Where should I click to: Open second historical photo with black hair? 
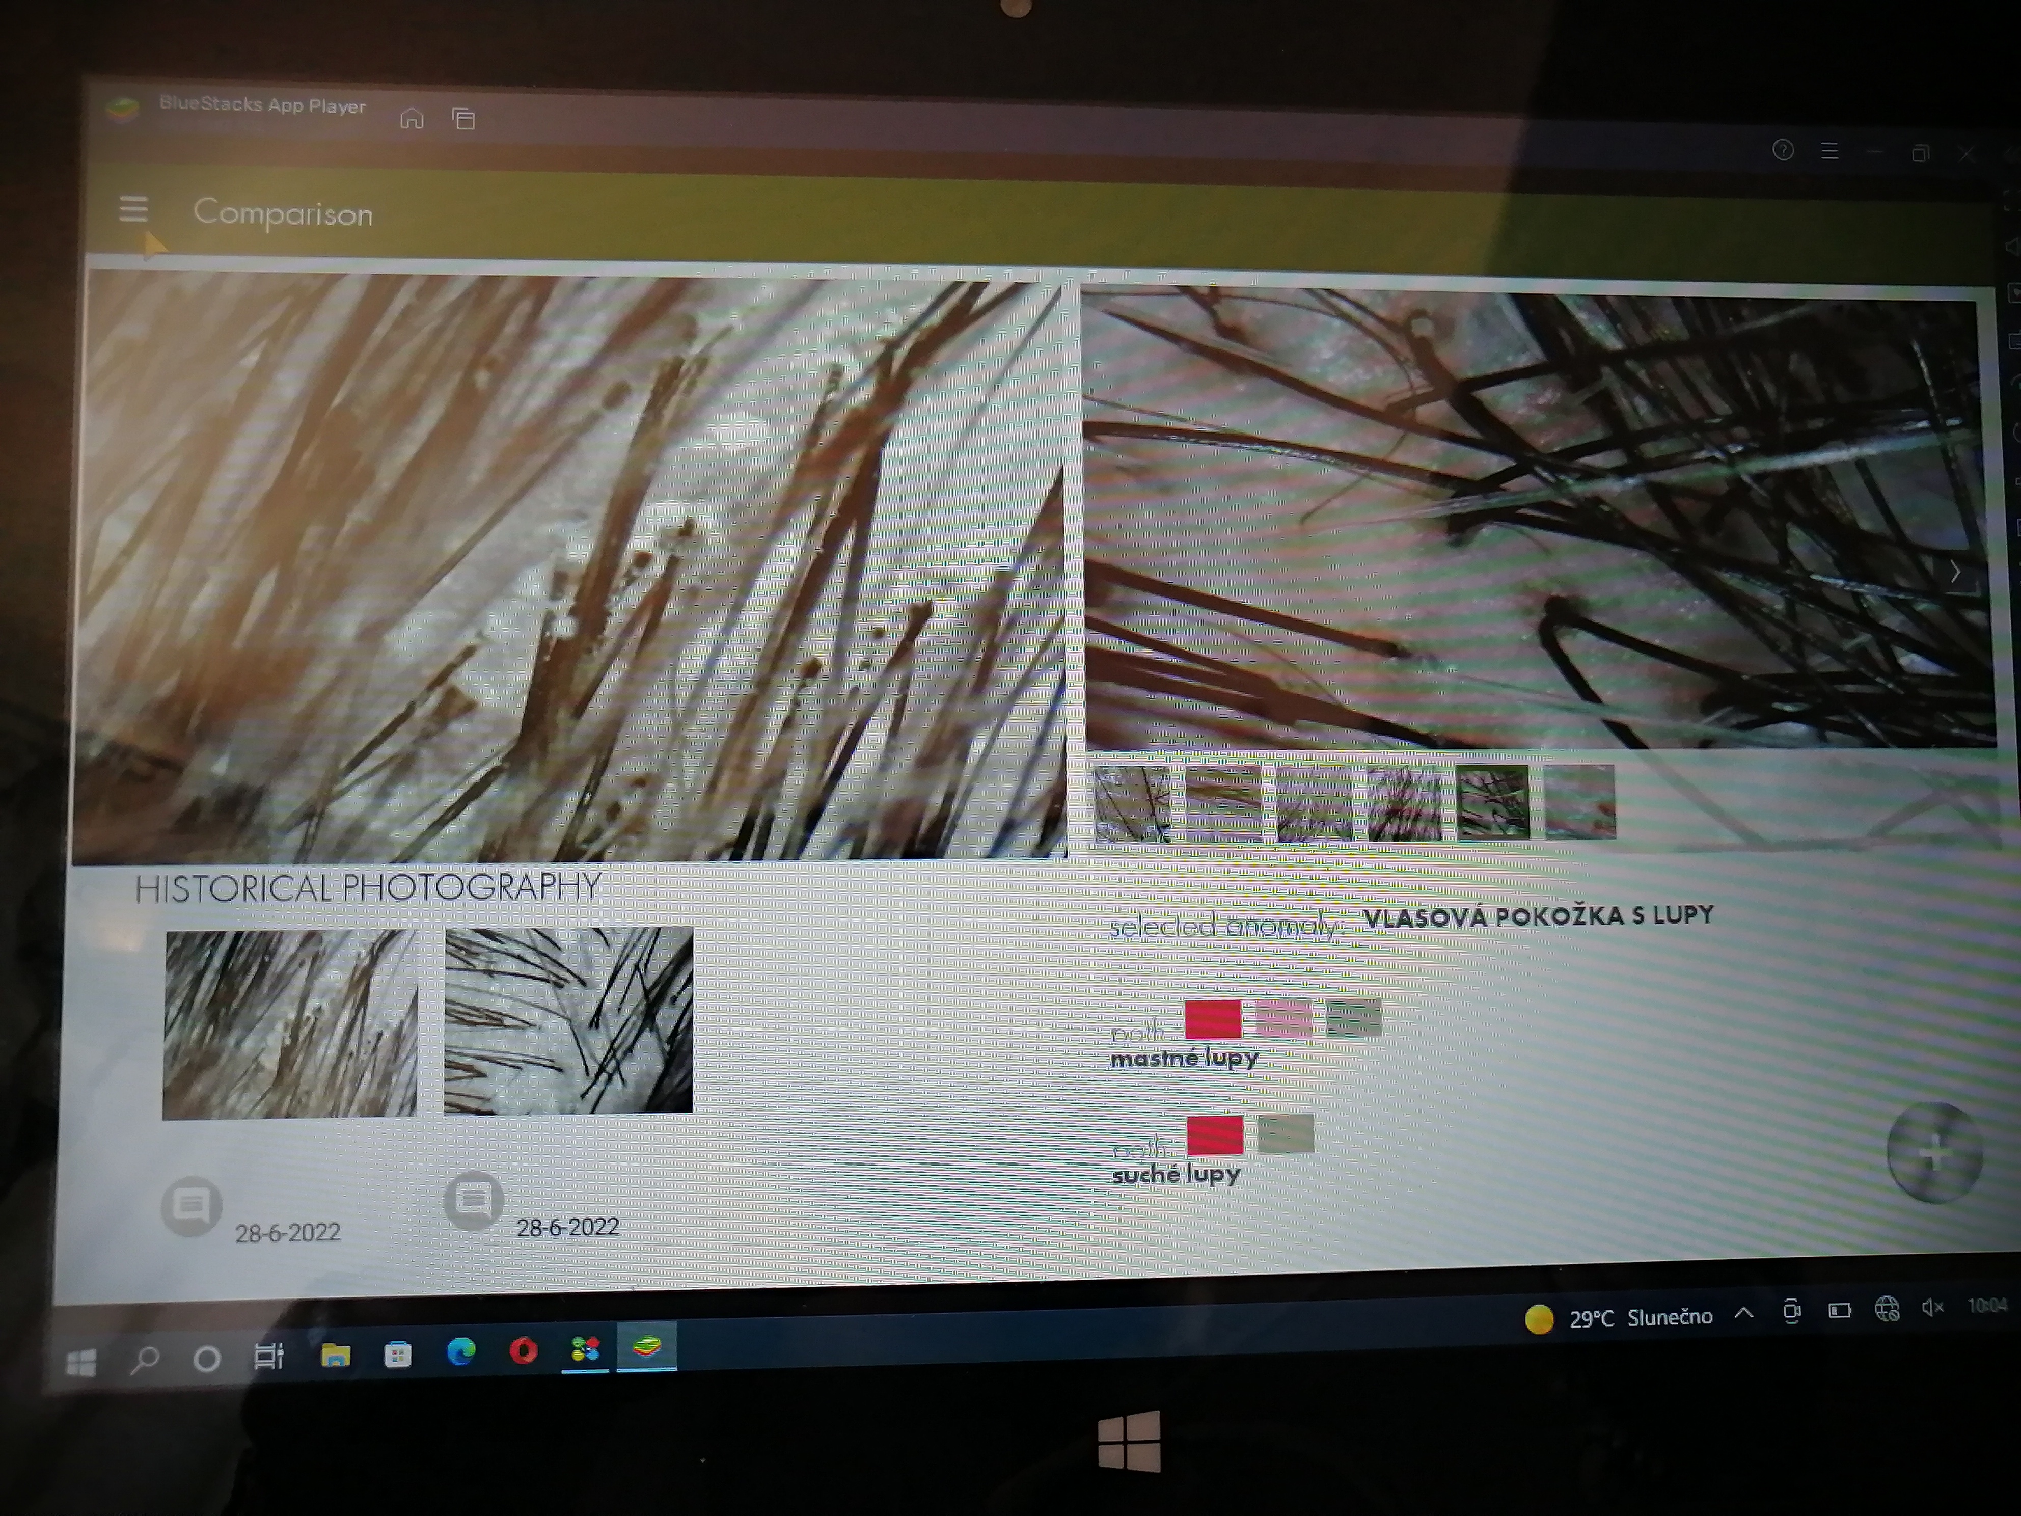[568, 1021]
